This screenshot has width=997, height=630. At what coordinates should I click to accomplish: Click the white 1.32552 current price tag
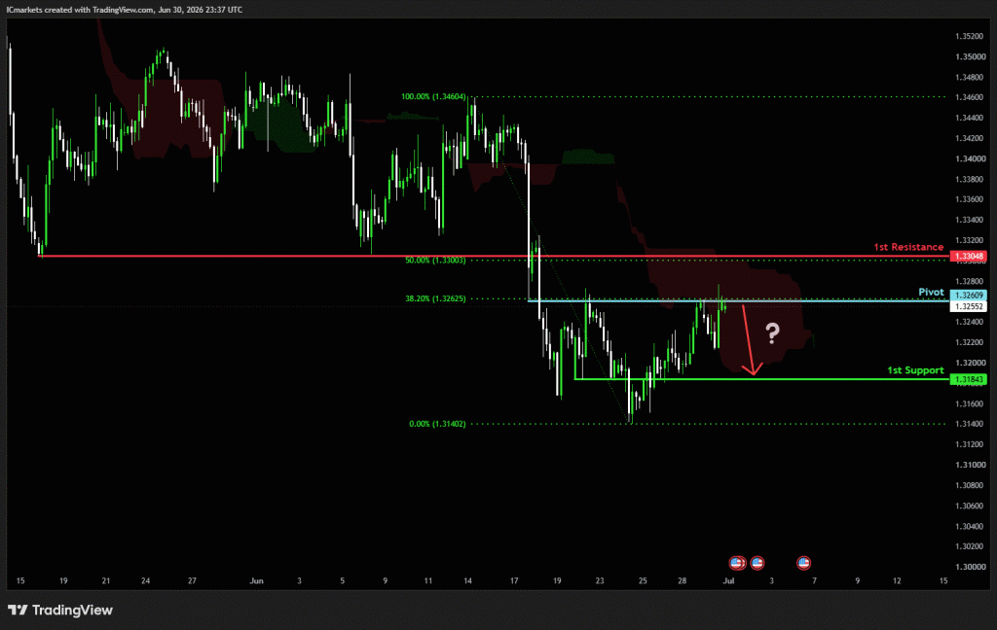click(968, 306)
